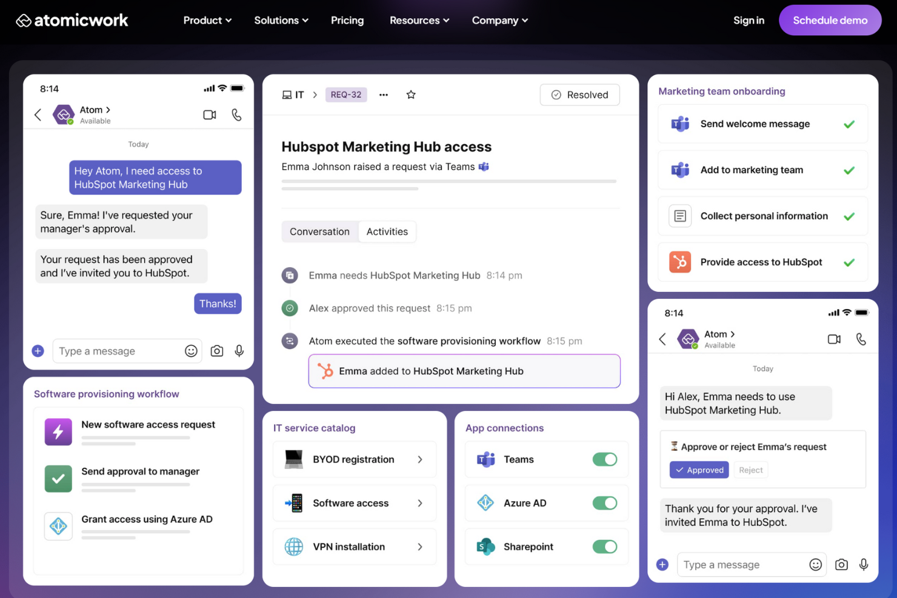Click the phone call icon in Atom chat

click(x=236, y=115)
